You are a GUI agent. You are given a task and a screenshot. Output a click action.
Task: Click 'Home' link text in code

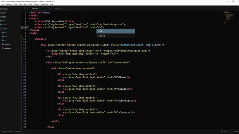[x=122, y=77]
